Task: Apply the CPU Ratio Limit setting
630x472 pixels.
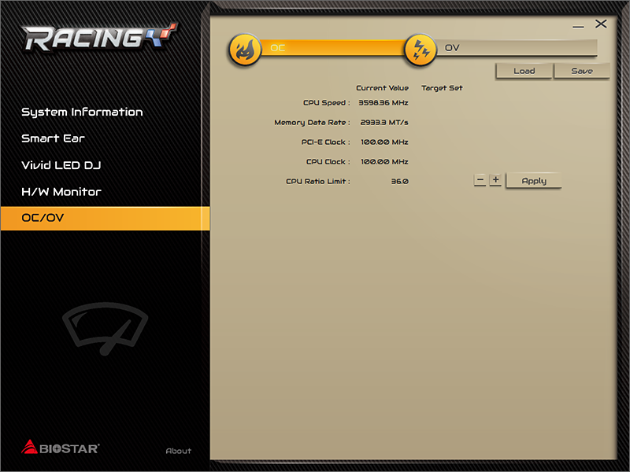Action: [x=533, y=181]
